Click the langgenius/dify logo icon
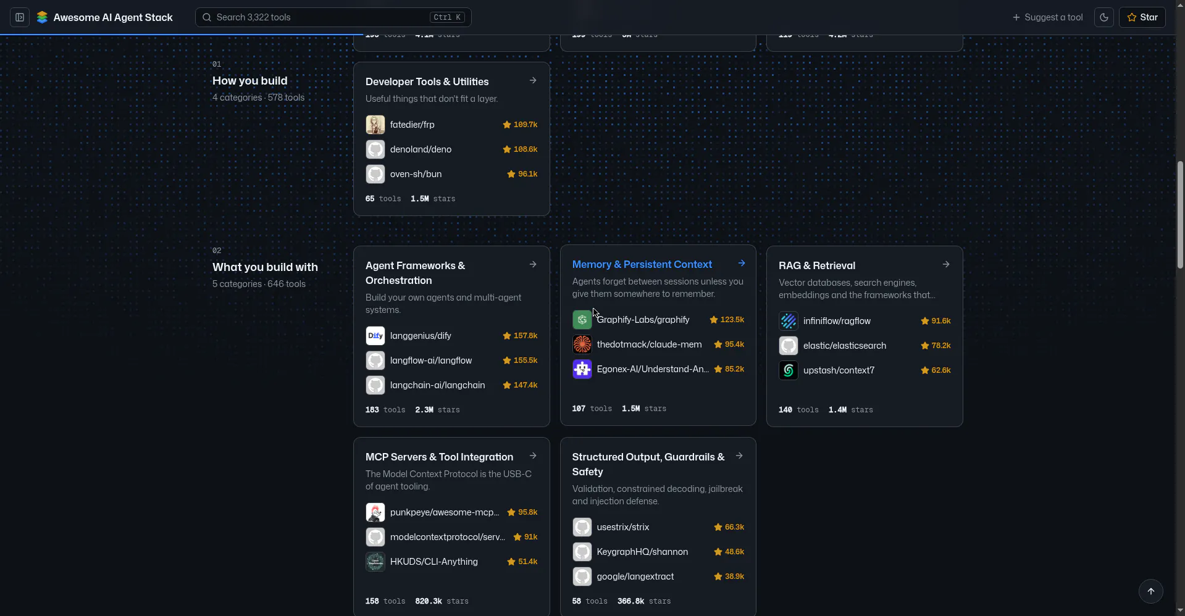1185x616 pixels. (x=375, y=336)
